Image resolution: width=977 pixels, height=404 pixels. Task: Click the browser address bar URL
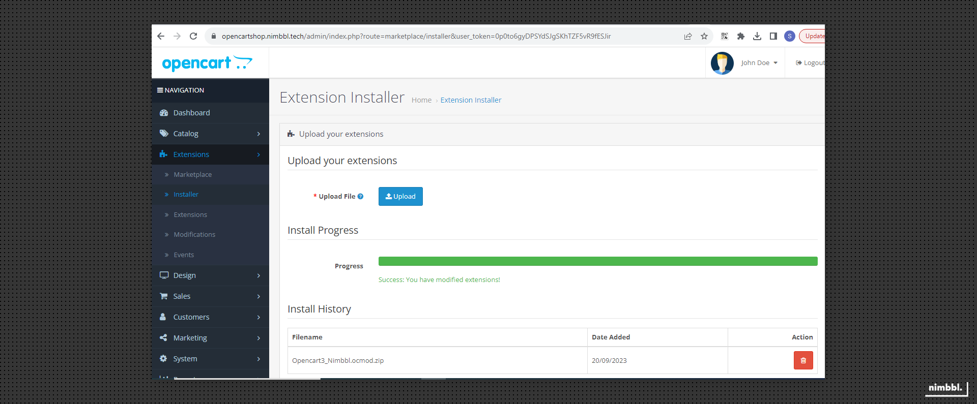coord(416,36)
